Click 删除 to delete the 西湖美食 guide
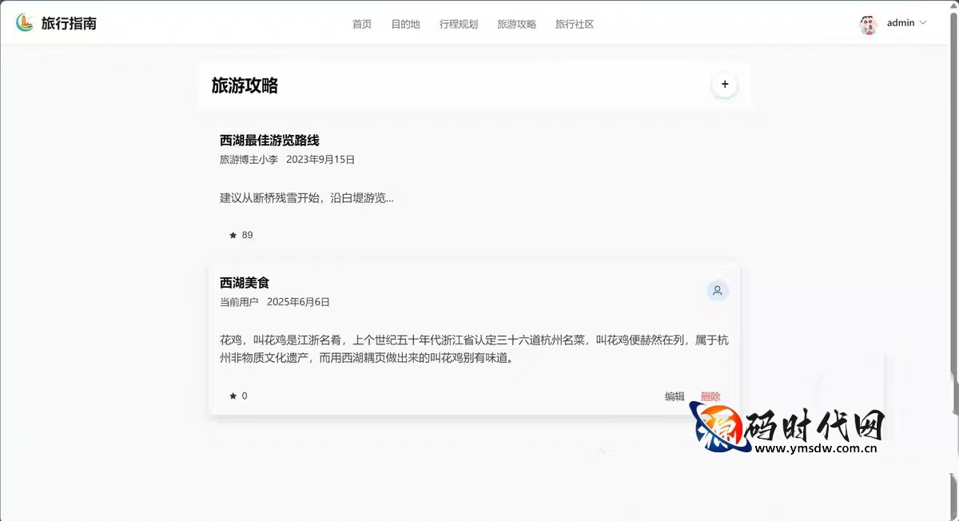Viewport: 959px width, 521px height. click(x=710, y=396)
